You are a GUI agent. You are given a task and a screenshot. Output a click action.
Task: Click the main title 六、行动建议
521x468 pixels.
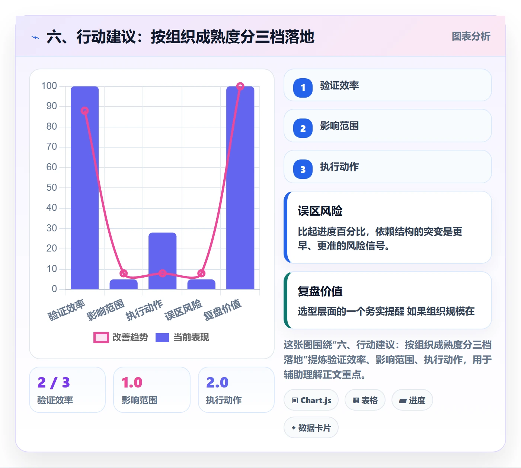(180, 37)
